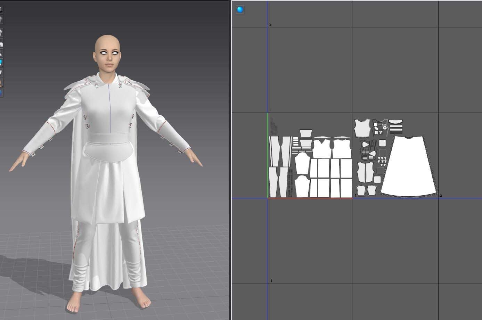Viewport: 482px width, 320px height.
Task: Select the top trapezoid pattern piece in UV editor
Action: 306,133
